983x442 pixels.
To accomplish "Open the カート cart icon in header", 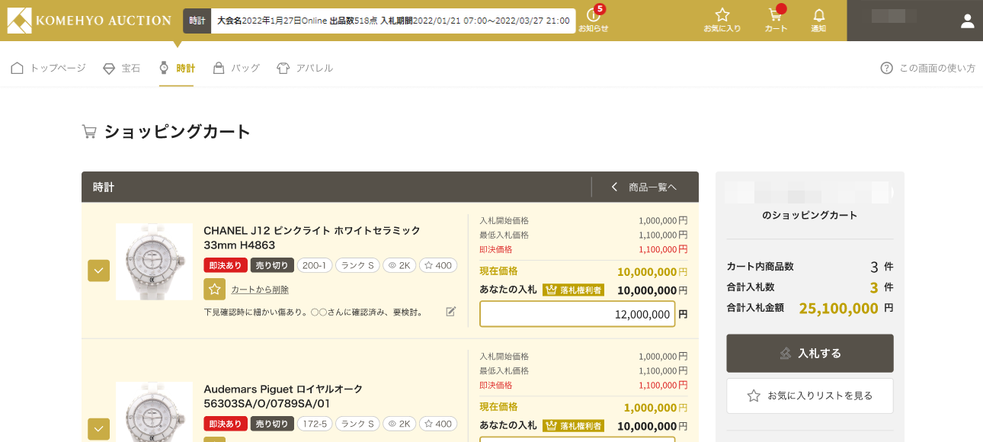I will point(776,20).
